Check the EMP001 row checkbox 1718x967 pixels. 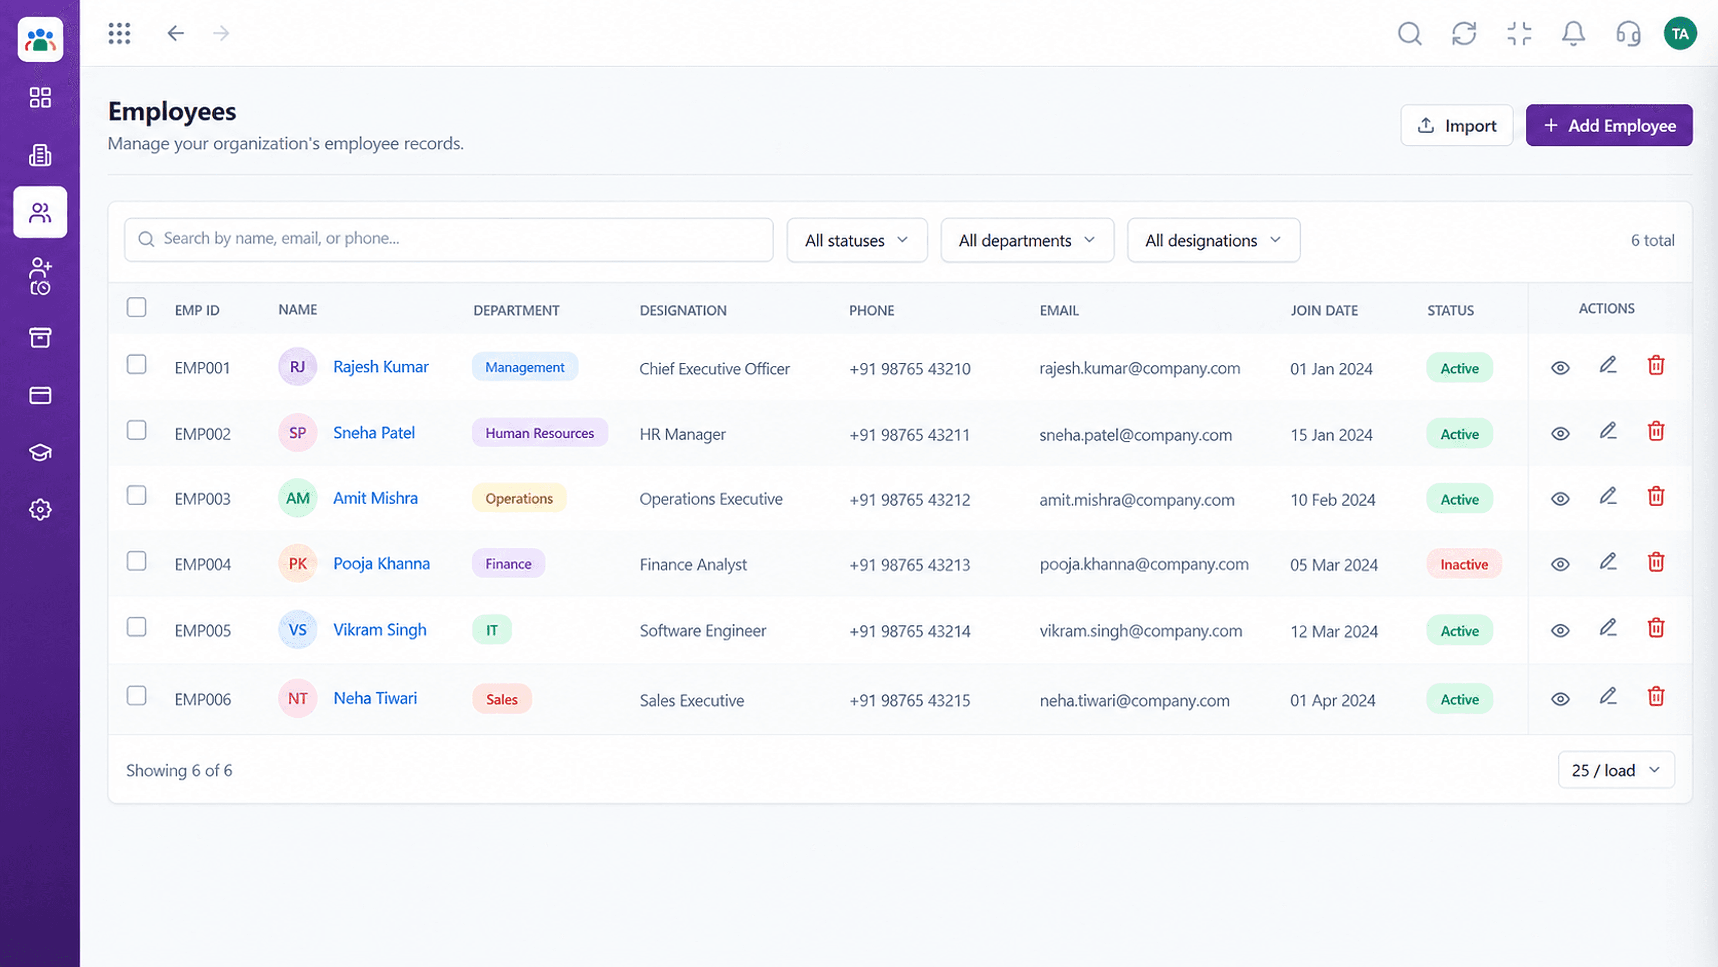point(137,364)
